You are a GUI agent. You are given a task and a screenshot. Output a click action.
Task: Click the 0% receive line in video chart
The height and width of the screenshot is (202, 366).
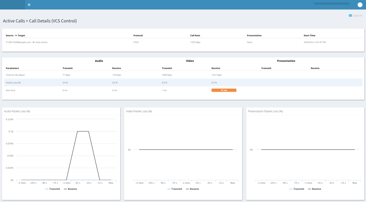point(186,149)
